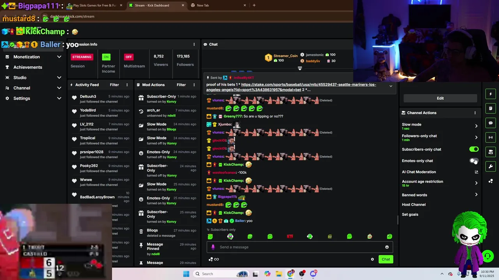Open the channel actions icon in right rail

[x=490, y=152]
